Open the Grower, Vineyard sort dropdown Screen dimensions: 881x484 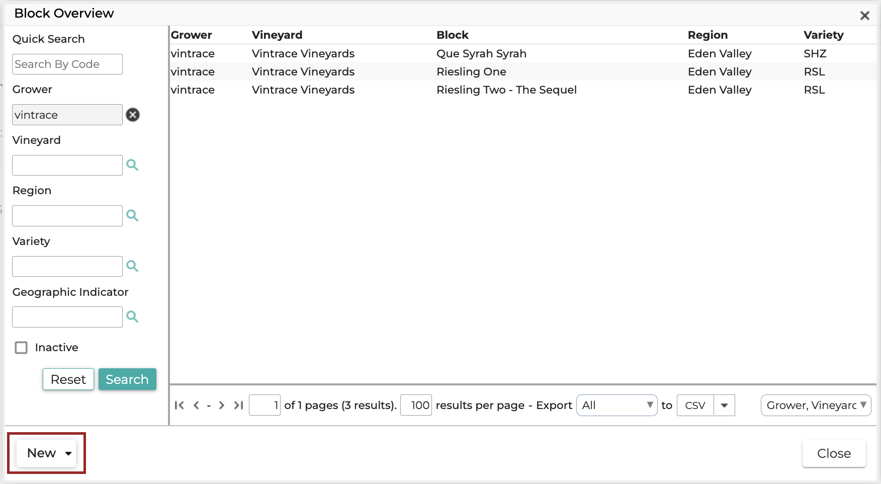pyautogui.click(x=815, y=405)
